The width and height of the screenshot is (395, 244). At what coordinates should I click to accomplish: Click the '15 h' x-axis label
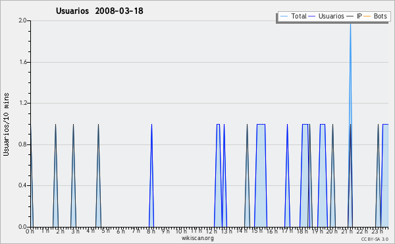pyautogui.click(x=257, y=231)
